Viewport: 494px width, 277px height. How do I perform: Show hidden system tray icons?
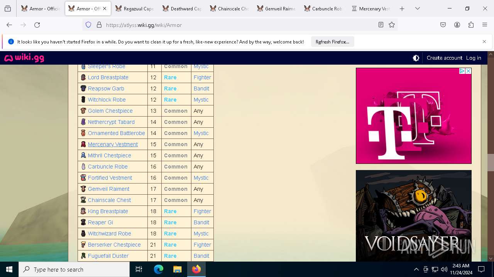coord(416,269)
